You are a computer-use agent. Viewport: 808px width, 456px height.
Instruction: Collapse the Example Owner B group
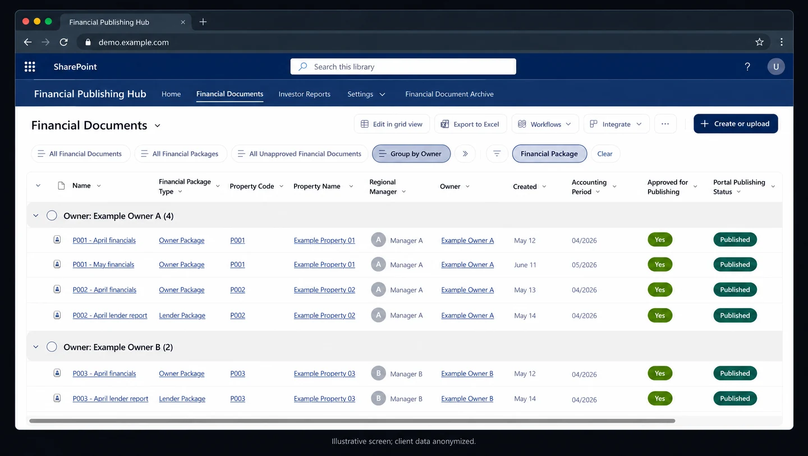(36, 347)
